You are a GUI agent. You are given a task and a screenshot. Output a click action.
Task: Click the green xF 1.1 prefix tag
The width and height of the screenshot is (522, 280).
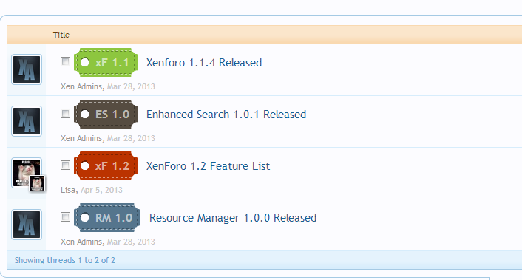[x=106, y=63]
